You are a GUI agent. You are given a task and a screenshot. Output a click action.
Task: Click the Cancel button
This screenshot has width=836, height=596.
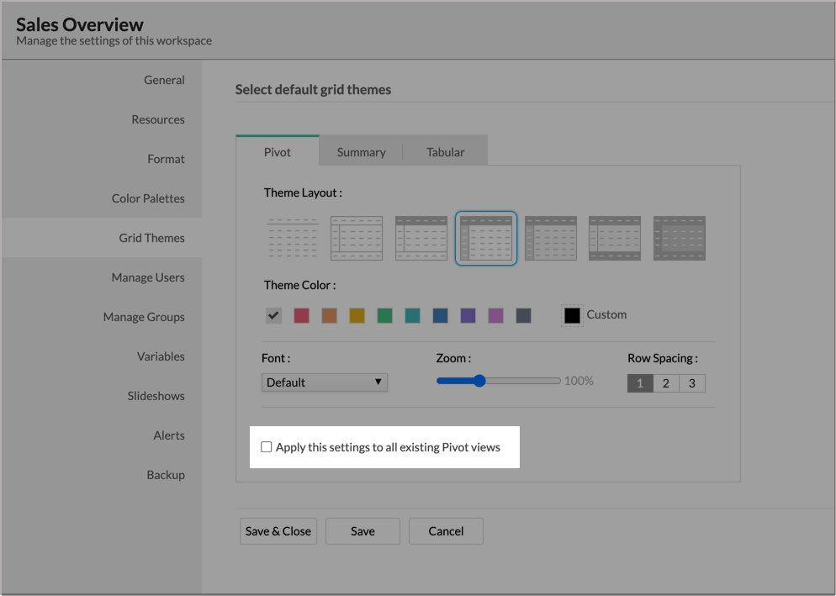tap(446, 531)
